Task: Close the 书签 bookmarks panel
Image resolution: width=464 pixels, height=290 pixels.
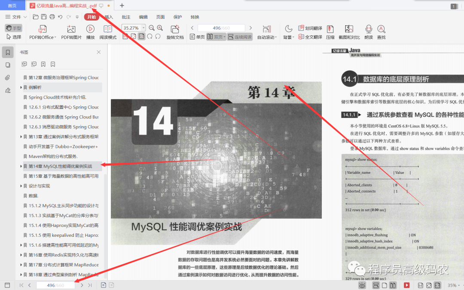Action: (99, 52)
